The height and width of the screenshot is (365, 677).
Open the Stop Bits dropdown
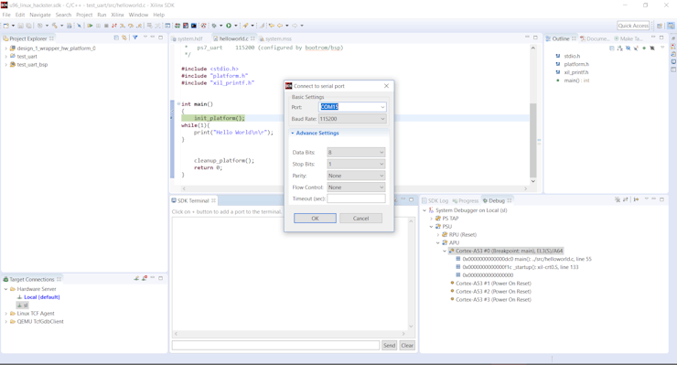[381, 164]
